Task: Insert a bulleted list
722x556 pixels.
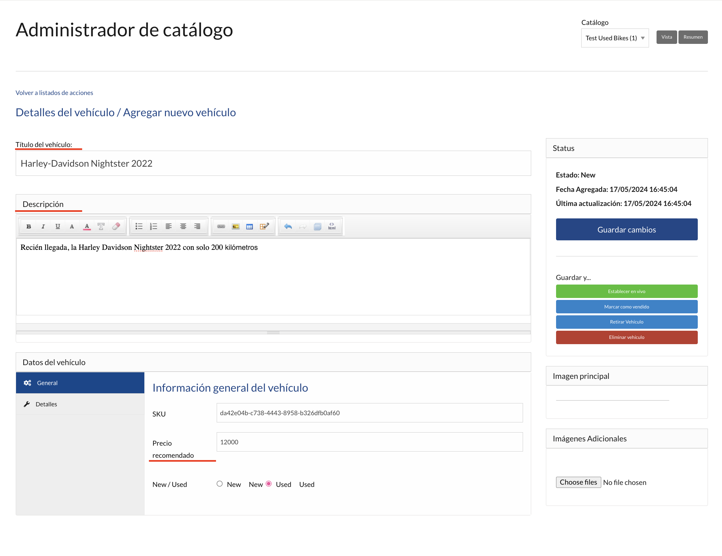Action: coord(139,227)
